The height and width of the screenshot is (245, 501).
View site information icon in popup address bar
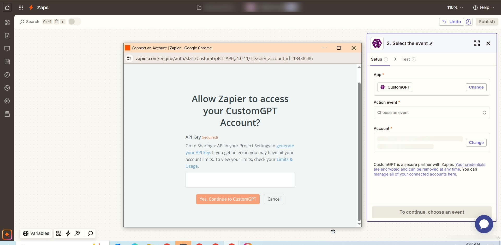[x=129, y=59]
